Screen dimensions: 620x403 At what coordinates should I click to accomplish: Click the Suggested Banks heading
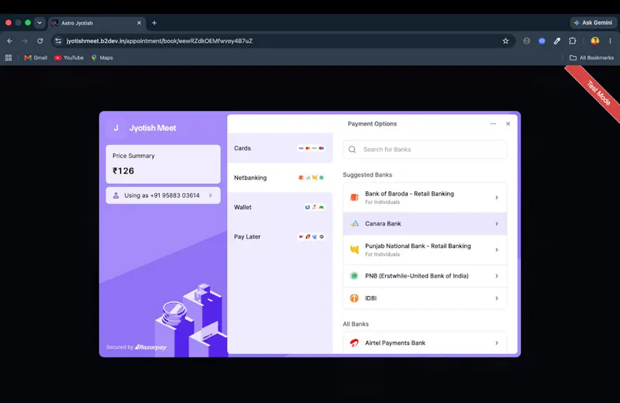tap(367, 174)
